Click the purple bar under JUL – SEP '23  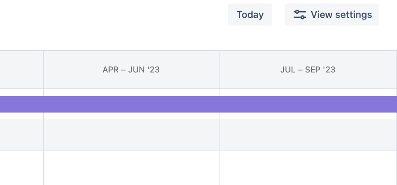point(308,104)
